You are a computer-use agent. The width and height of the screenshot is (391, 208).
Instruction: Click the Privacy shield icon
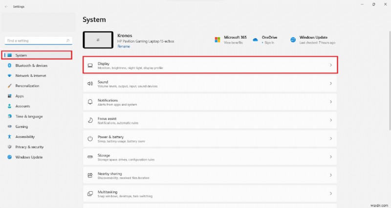pos(9,147)
